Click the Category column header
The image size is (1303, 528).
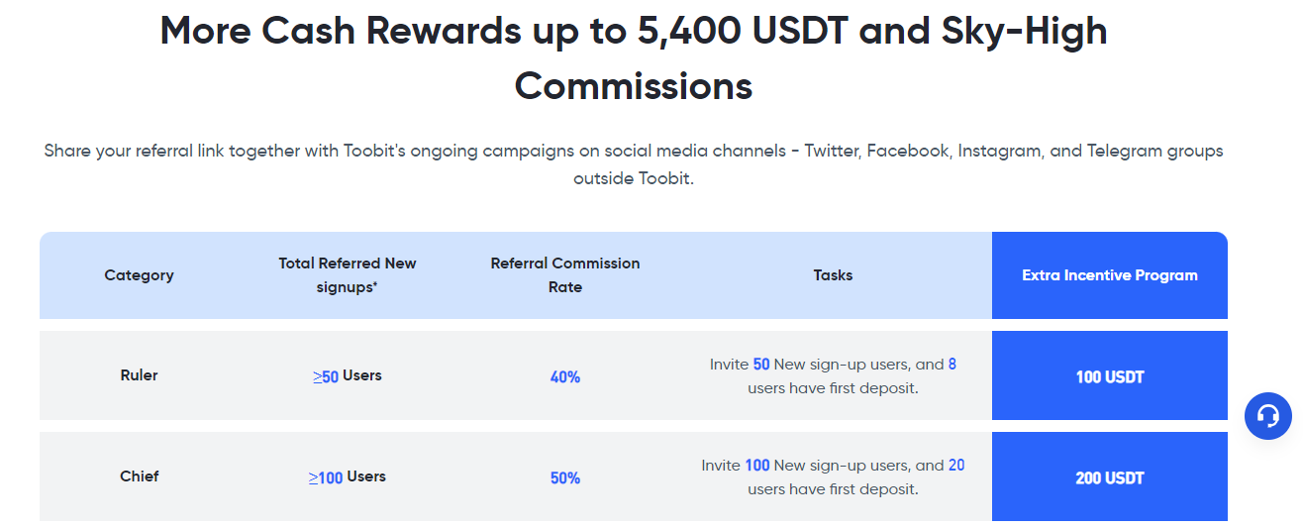coord(139,275)
